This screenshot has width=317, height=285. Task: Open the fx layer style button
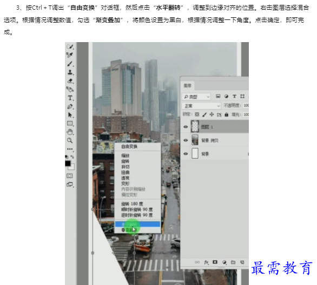pyautogui.click(x=206, y=262)
